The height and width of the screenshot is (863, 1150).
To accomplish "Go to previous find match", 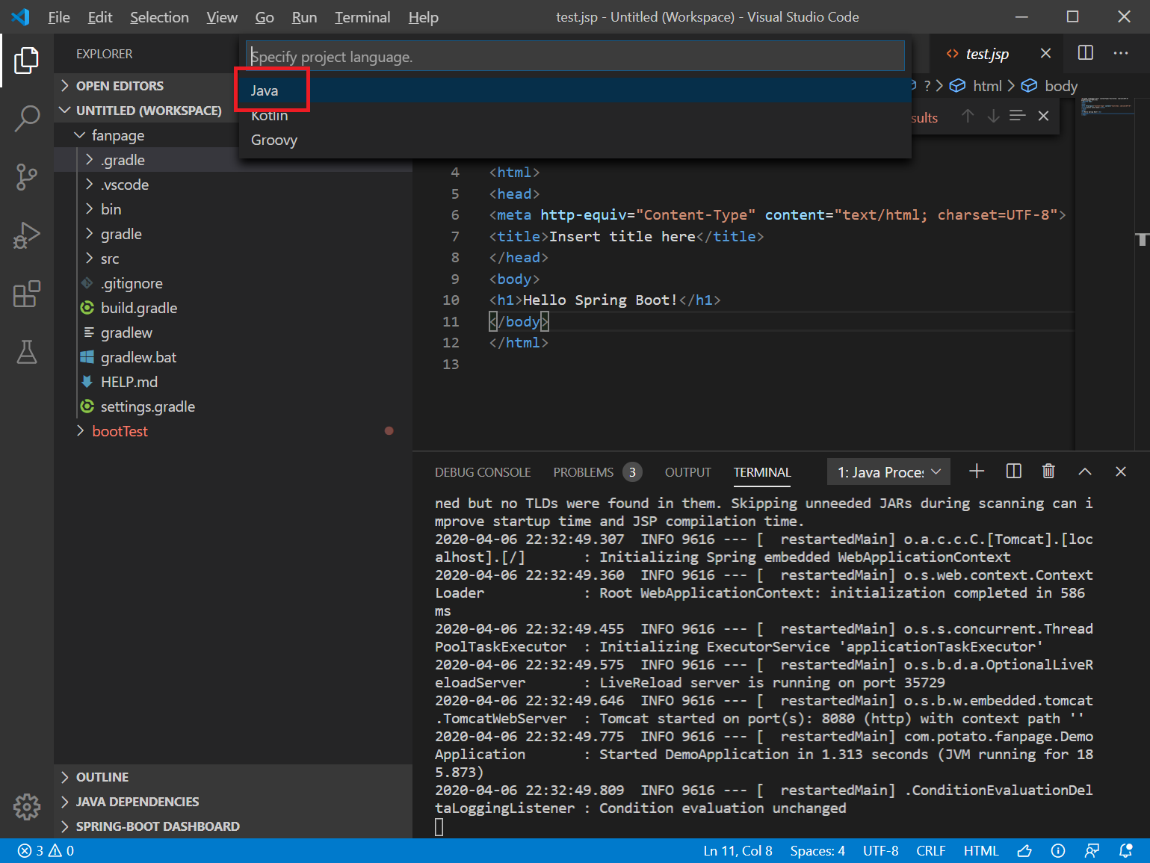I will pyautogui.click(x=968, y=116).
